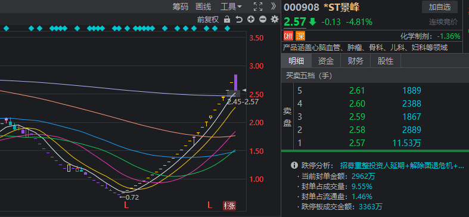The image size is (469, 217).
Task: Open 前复权 adjustment selector
Action: [208, 20]
